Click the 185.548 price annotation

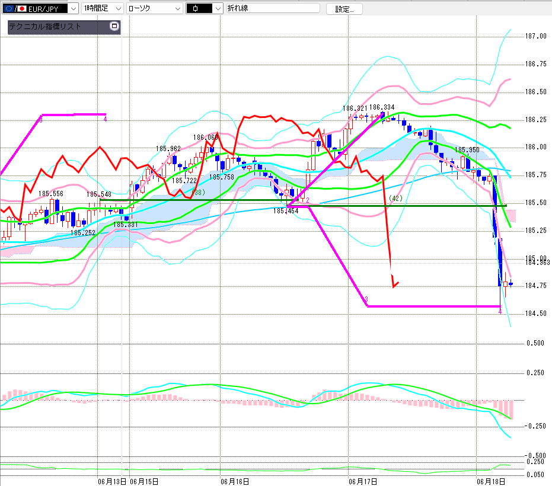tap(99, 194)
